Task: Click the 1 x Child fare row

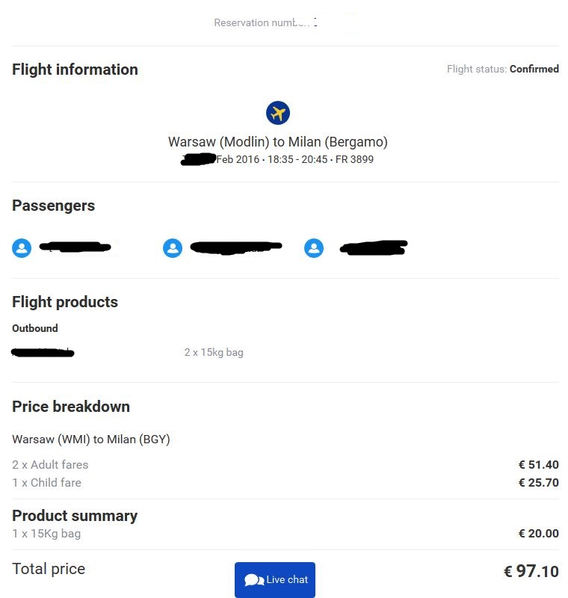Action: click(x=285, y=482)
